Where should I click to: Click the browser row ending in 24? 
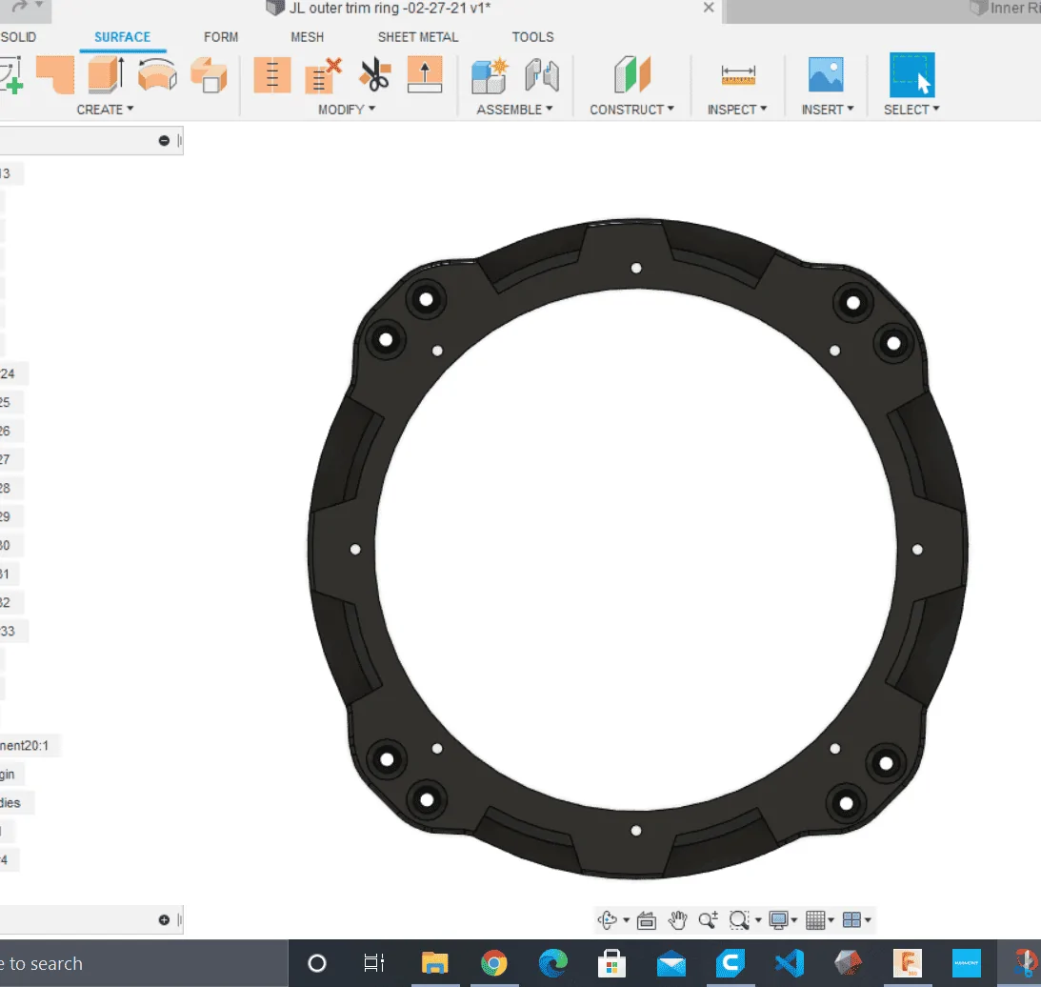13,374
